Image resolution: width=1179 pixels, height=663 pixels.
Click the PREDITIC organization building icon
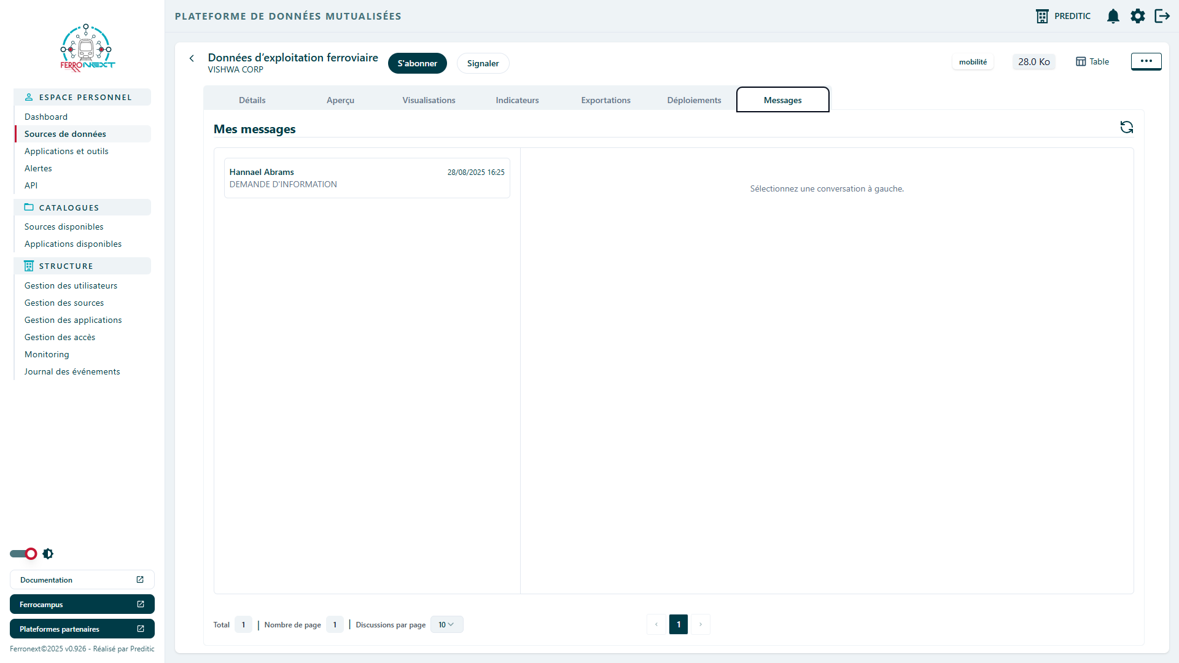point(1042,16)
